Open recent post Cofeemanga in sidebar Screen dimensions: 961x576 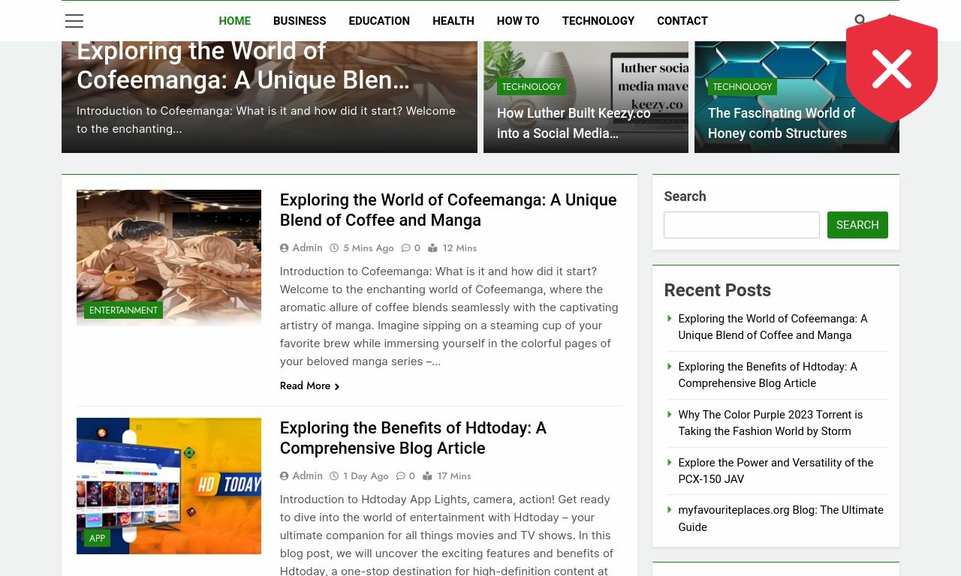(773, 327)
